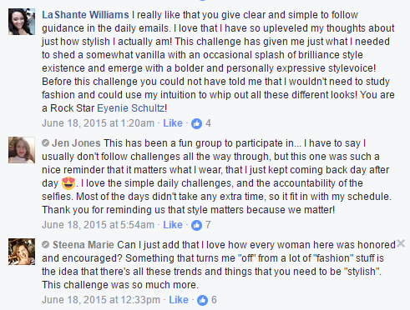This screenshot has height=310, width=410.
Task: Open Steena Marie's profile via name link
Action: [84, 245]
